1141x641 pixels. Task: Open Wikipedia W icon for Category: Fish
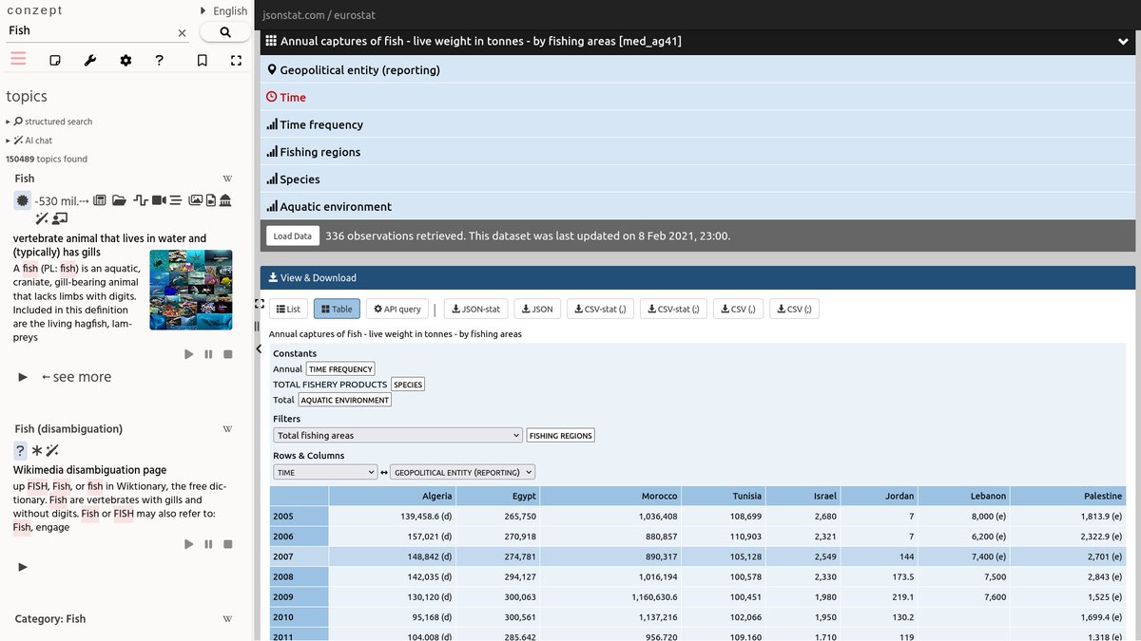click(x=227, y=619)
